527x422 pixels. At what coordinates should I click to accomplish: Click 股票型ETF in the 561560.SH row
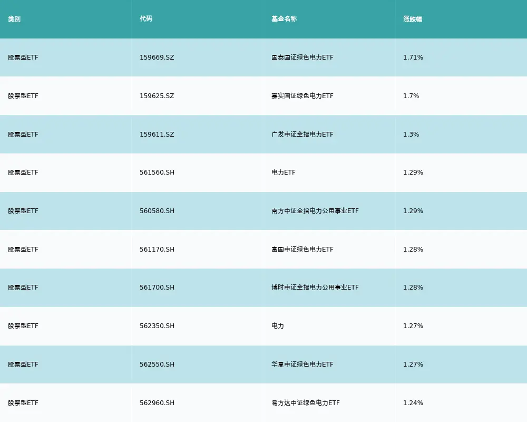23,172
